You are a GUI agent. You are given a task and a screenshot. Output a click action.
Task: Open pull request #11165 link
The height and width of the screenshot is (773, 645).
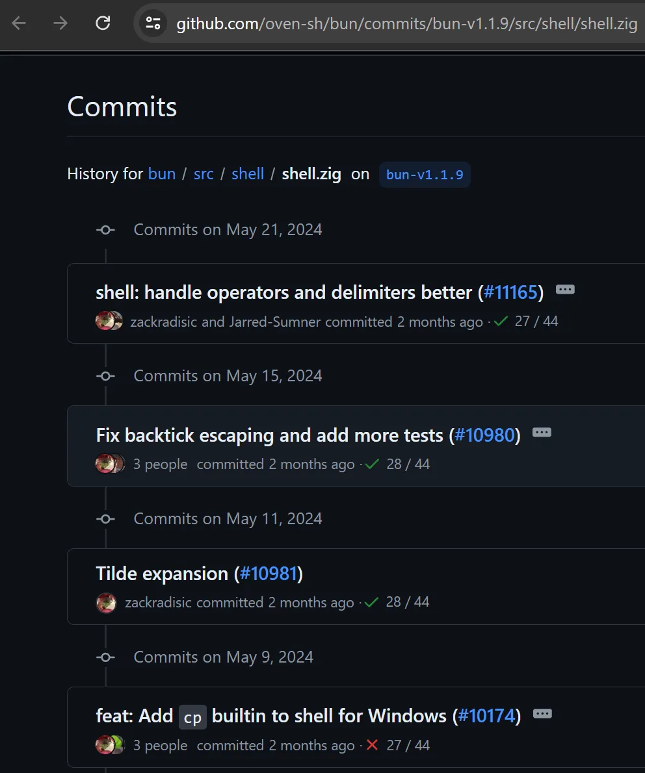point(510,292)
